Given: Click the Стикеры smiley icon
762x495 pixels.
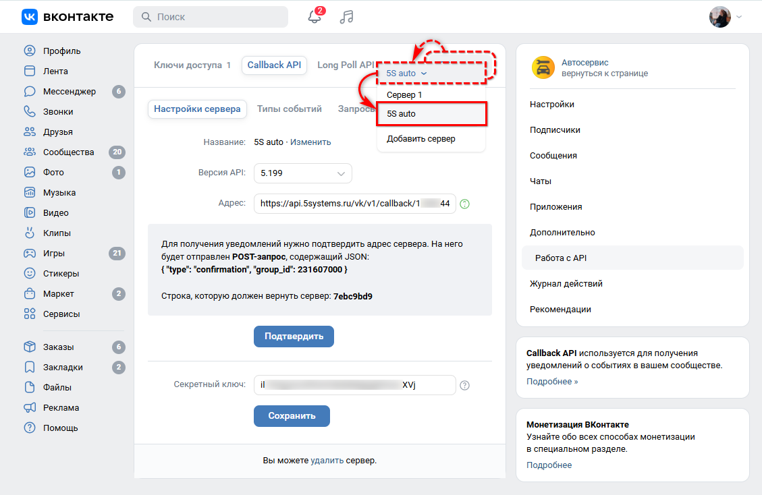Looking at the screenshot, I should pos(29,273).
